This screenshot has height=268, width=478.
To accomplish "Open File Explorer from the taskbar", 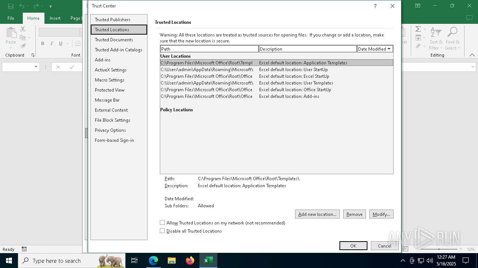I will point(172,261).
